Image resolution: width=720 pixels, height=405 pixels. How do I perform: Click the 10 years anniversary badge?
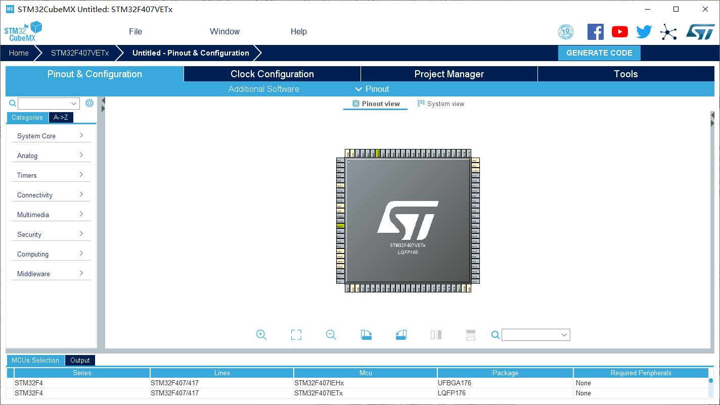tap(566, 32)
